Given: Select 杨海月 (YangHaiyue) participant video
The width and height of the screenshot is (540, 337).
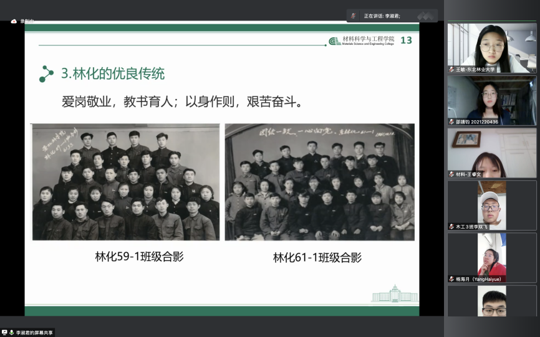Looking at the screenshot, I should (491, 256).
